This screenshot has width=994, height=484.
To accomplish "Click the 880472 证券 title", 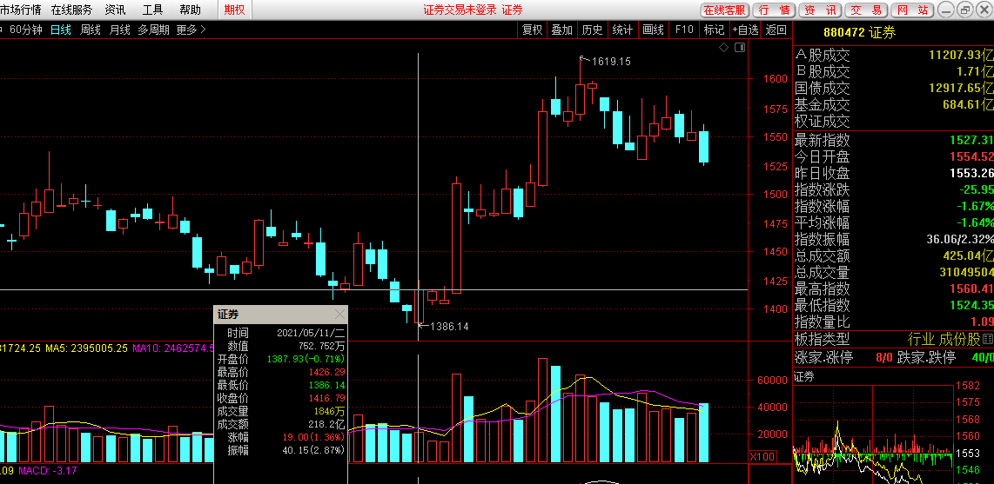I will [859, 33].
